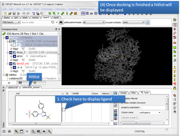The image size is (180, 136).
Task: Click the refresh icon beside occupancyDisplay
Action: (x=148, y=22)
